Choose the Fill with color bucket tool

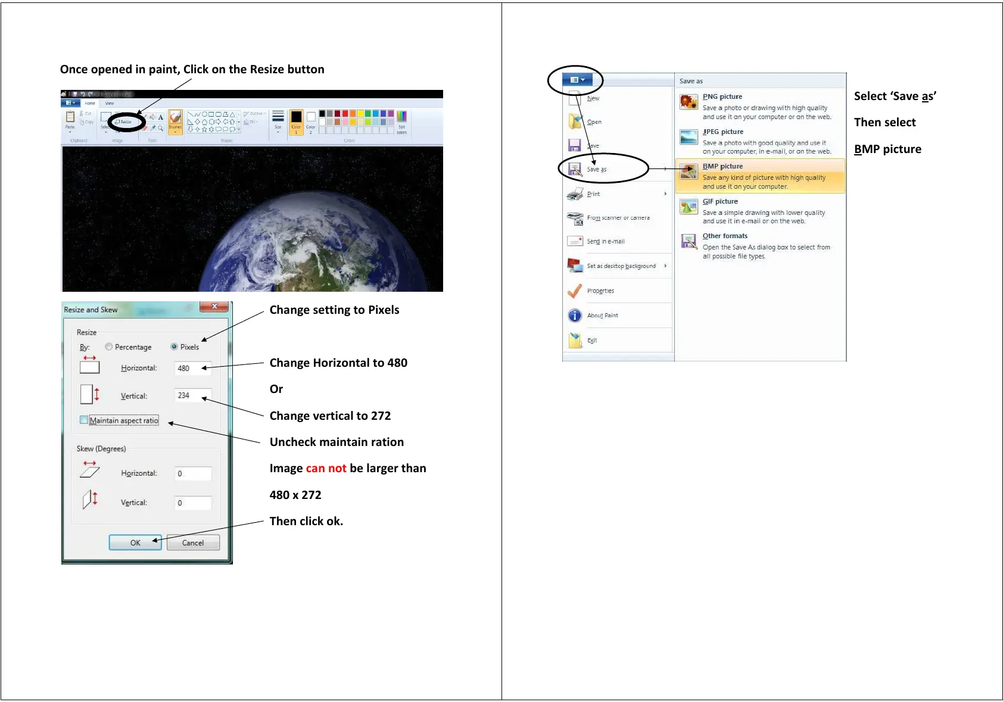[152, 117]
